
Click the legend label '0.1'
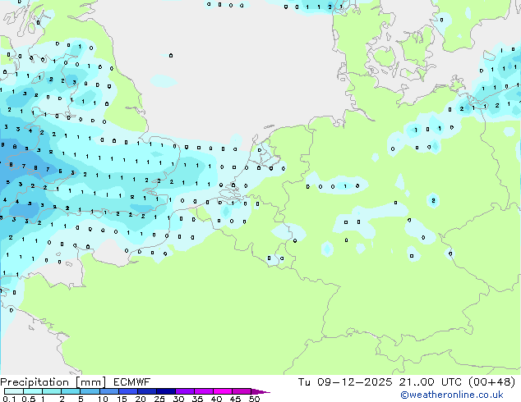(9, 399)
